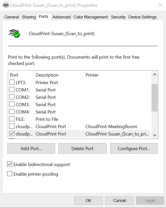
Task: Disable bidirectional support
Action: pos(9,164)
